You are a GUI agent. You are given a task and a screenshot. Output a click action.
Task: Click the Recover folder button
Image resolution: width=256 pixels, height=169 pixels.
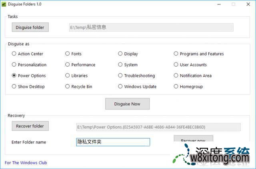point(30,126)
